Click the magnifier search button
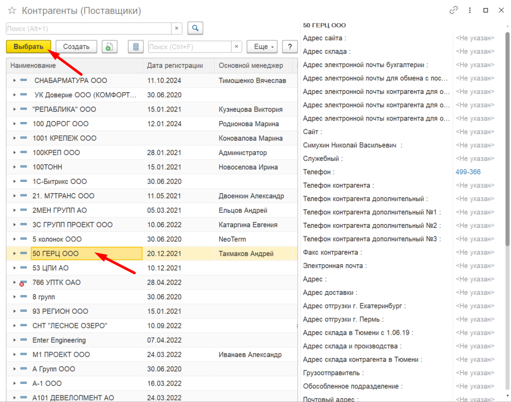Viewport: 511px width, 402px height. 195,28
